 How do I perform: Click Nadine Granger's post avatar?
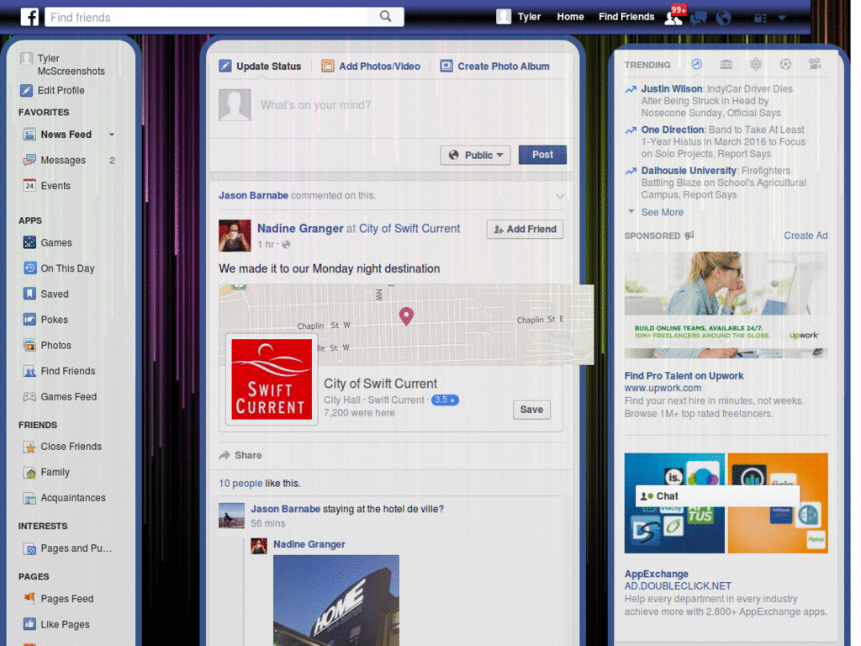pos(235,236)
